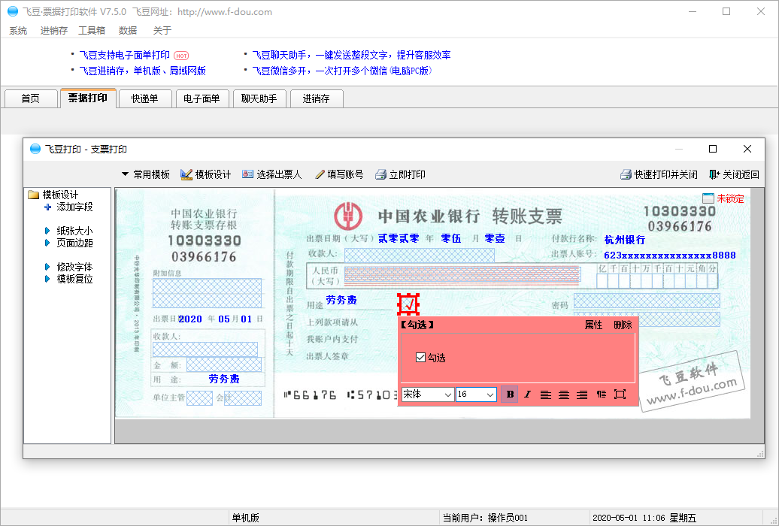Open the 进销存 menu in menu bar
The width and height of the screenshot is (779, 526).
[x=53, y=31]
